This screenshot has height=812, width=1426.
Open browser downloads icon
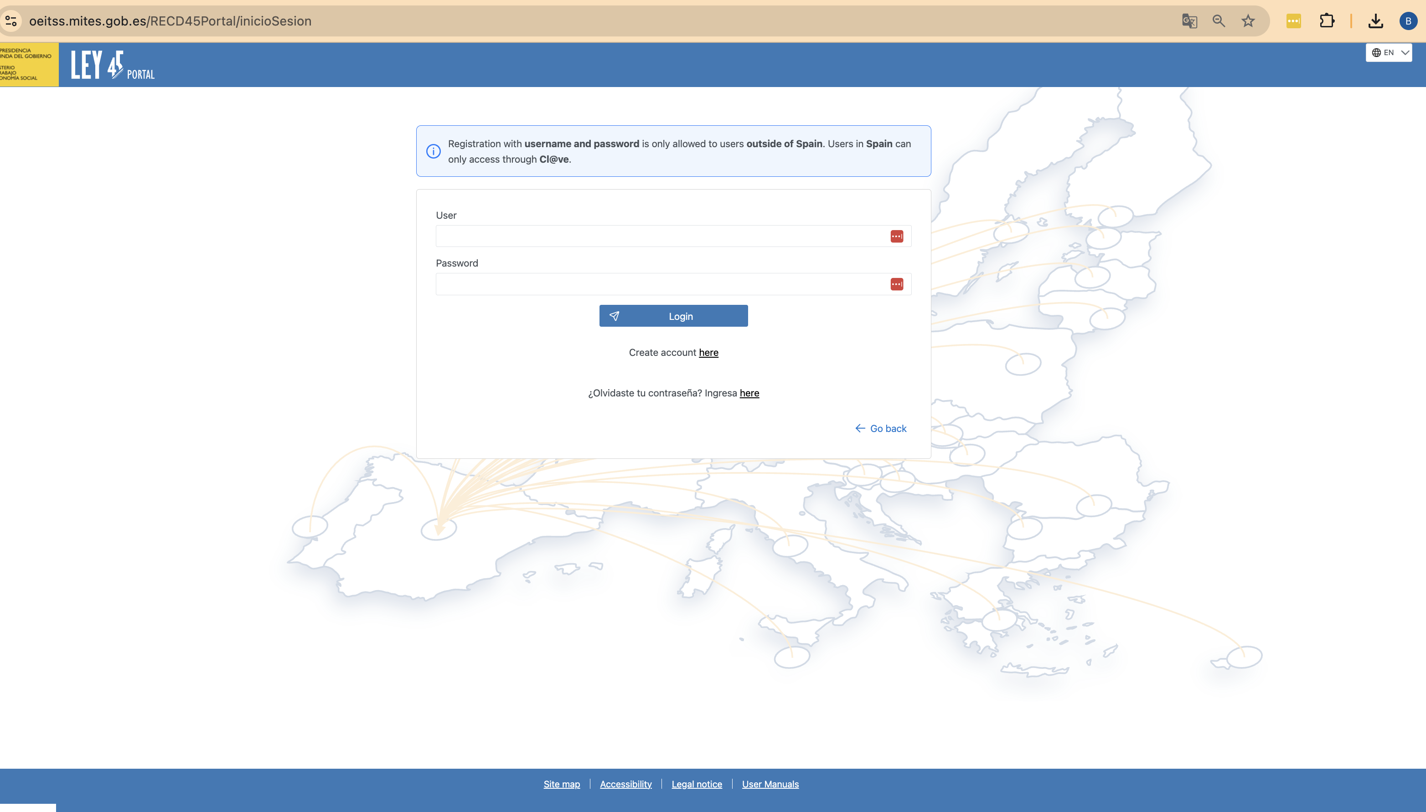pos(1375,21)
